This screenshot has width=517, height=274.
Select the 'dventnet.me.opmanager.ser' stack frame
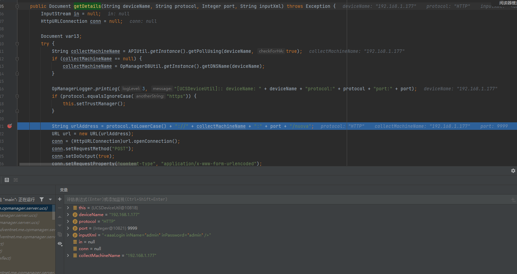pyautogui.click(x=27, y=229)
